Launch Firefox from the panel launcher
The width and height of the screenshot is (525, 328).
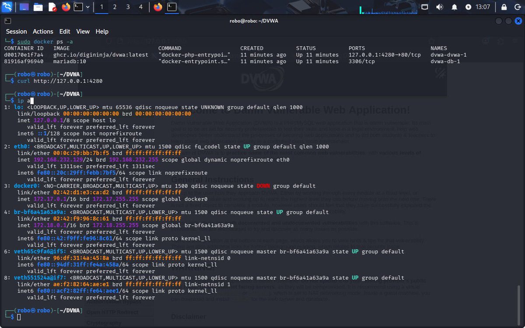(x=66, y=7)
